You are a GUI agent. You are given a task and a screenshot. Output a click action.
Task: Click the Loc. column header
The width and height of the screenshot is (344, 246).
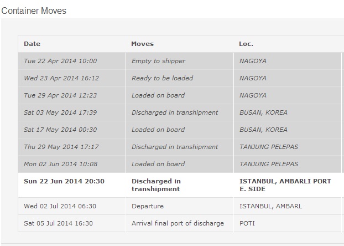pyautogui.click(x=246, y=44)
